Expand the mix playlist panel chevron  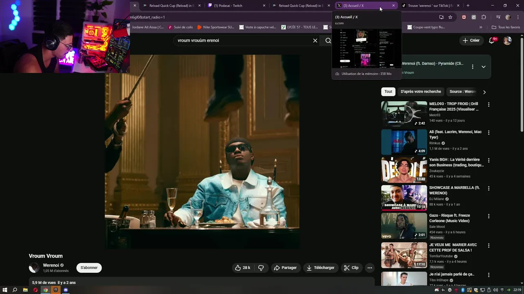[x=483, y=67]
